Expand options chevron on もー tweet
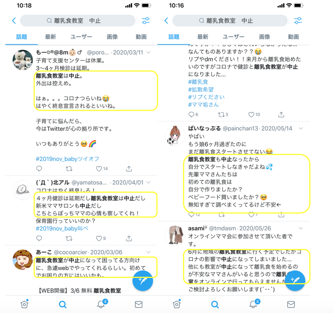The height and width of the screenshot is (313, 333). point(149,52)
